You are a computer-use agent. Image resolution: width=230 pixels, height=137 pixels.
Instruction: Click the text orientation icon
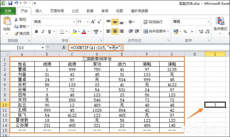[131, 22]
